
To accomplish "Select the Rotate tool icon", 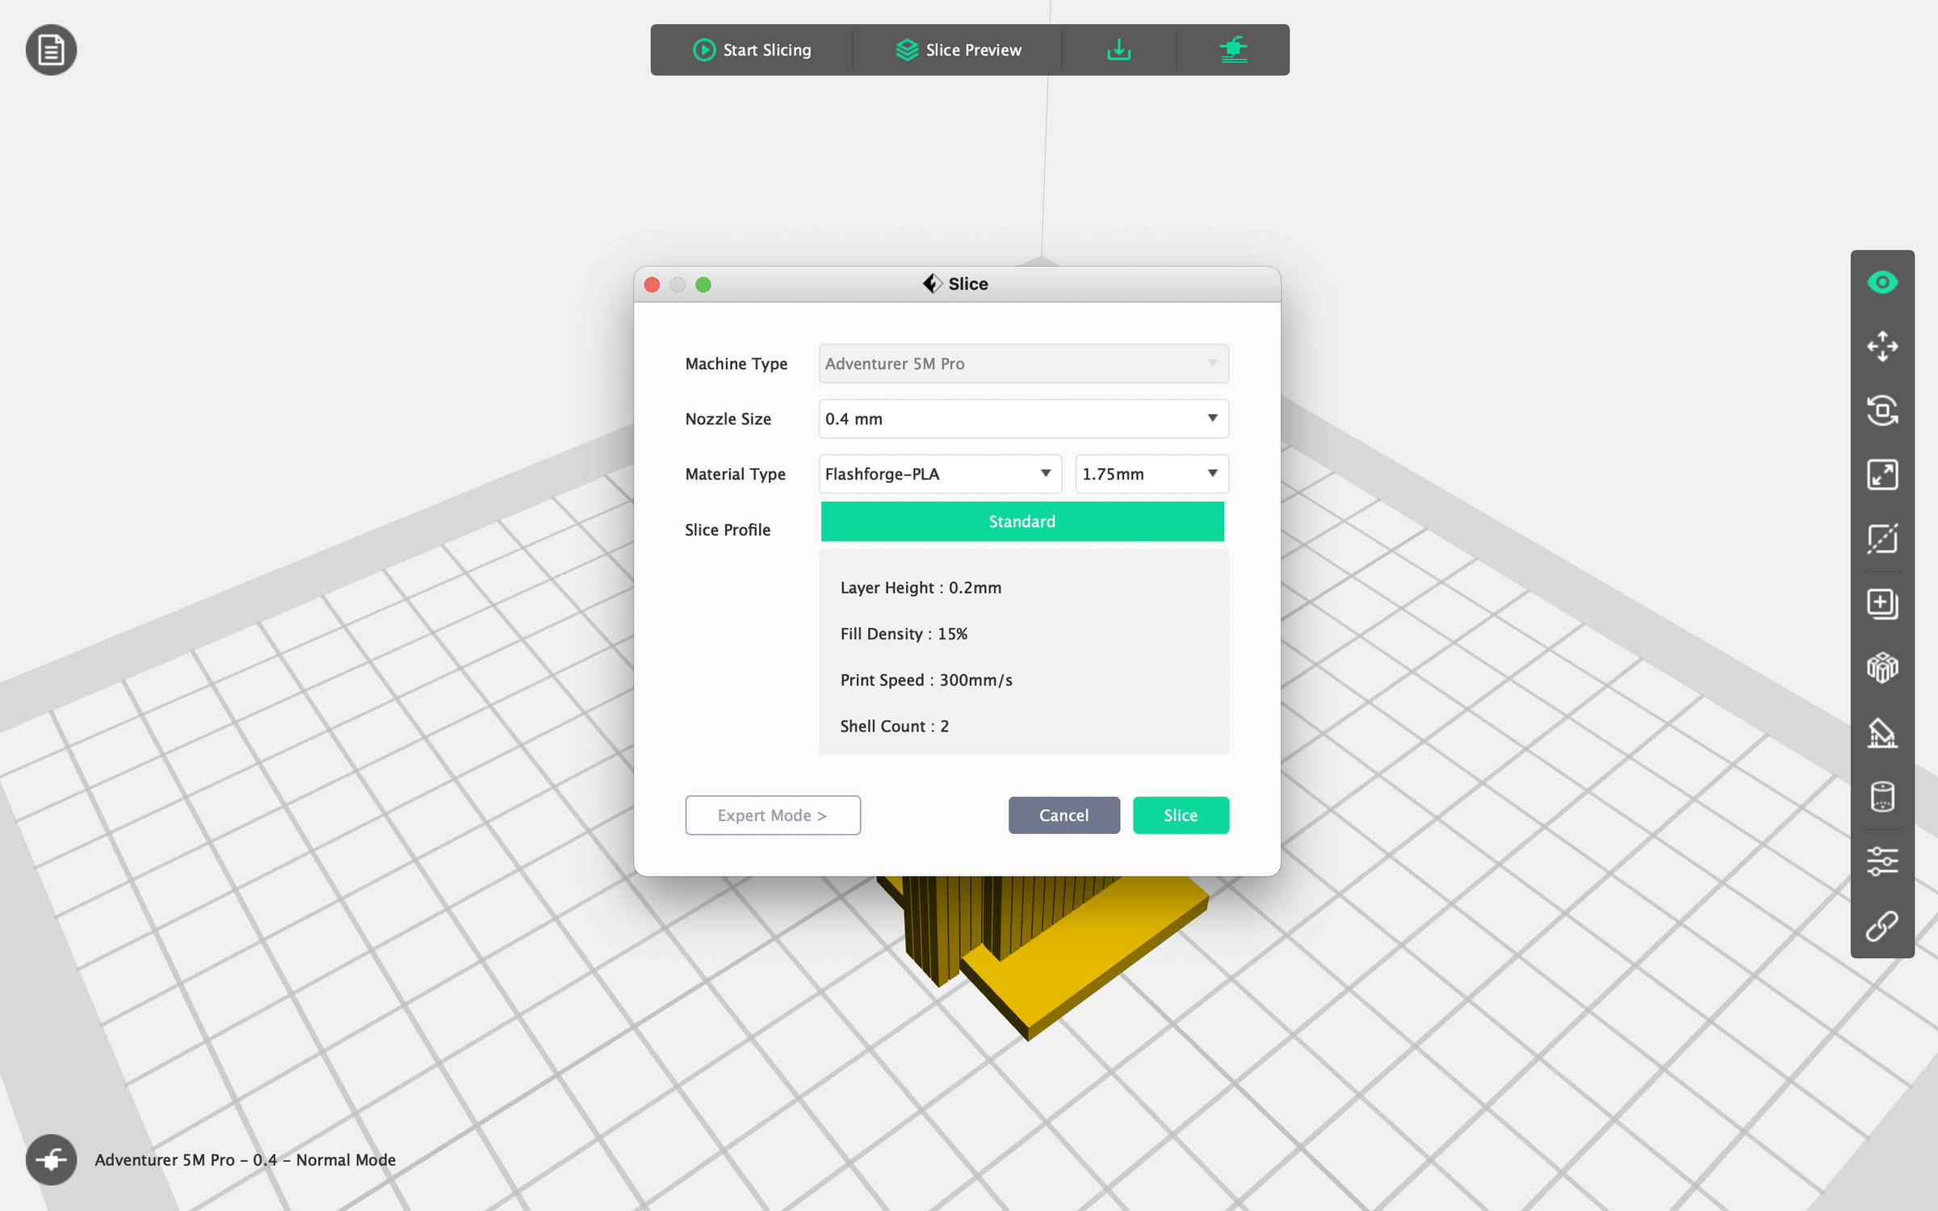I will (x=1881, y=410).
